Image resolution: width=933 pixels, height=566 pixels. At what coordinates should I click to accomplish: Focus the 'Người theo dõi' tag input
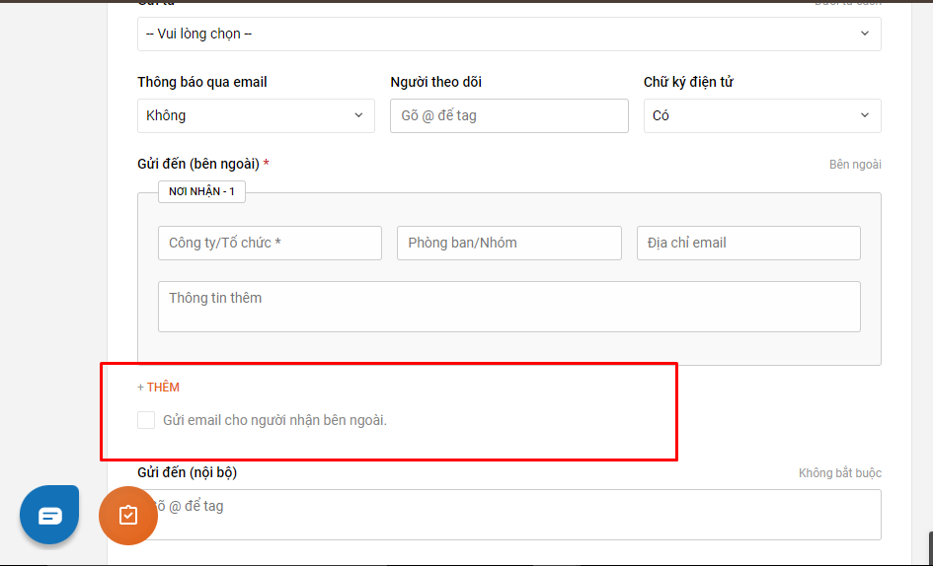point(509,116)
